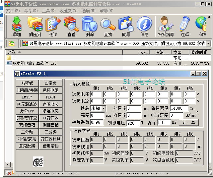Click the eTools logo image in sidebar
The width and height of the screenshot is (213, 178).
[x=38, y=162]
